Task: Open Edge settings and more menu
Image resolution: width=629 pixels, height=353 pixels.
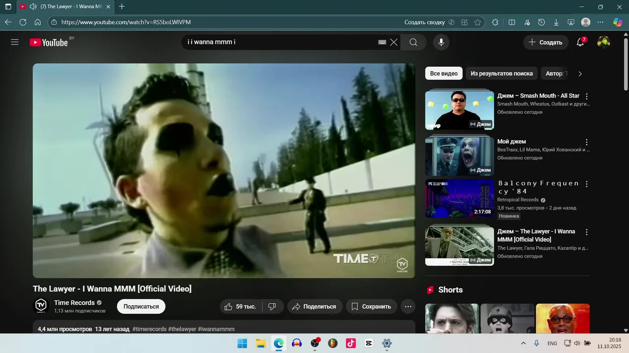Action: pyautogui.click(x=600, y=22)
